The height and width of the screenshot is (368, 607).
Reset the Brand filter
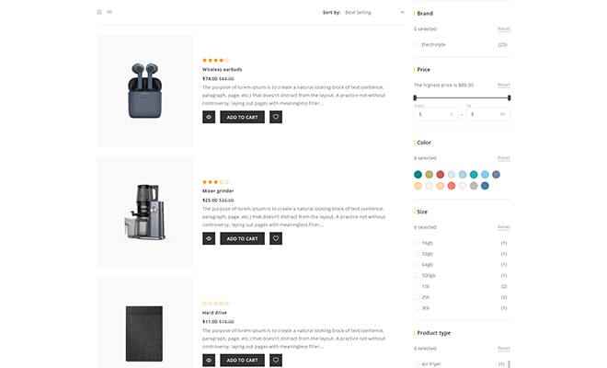click(503, 29)
